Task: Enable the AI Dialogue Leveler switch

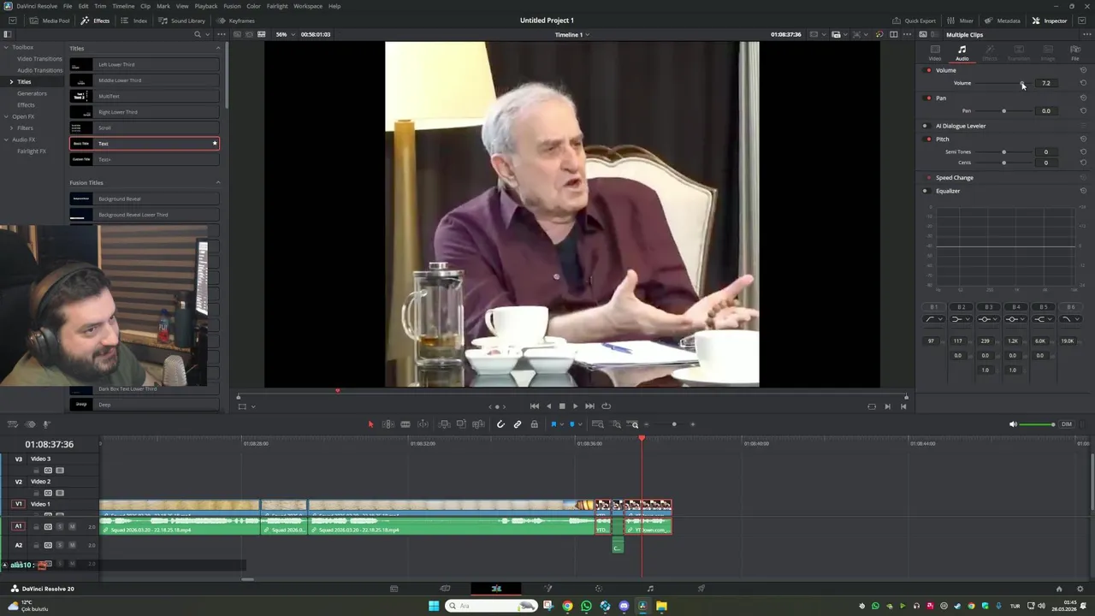Action: [926, 126]
